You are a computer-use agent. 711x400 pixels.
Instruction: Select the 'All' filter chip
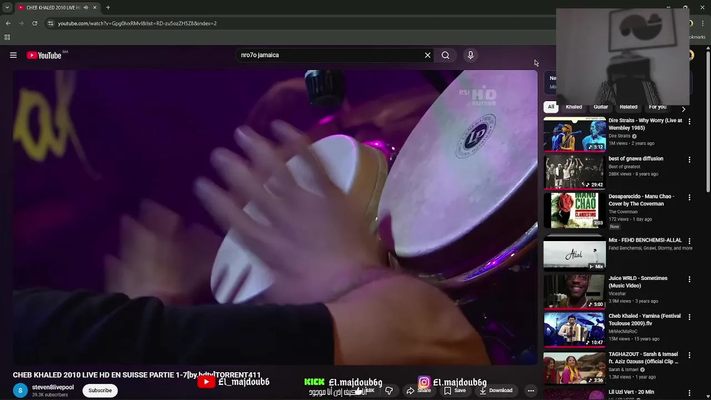pyautogui.click(x=551, y=107)
